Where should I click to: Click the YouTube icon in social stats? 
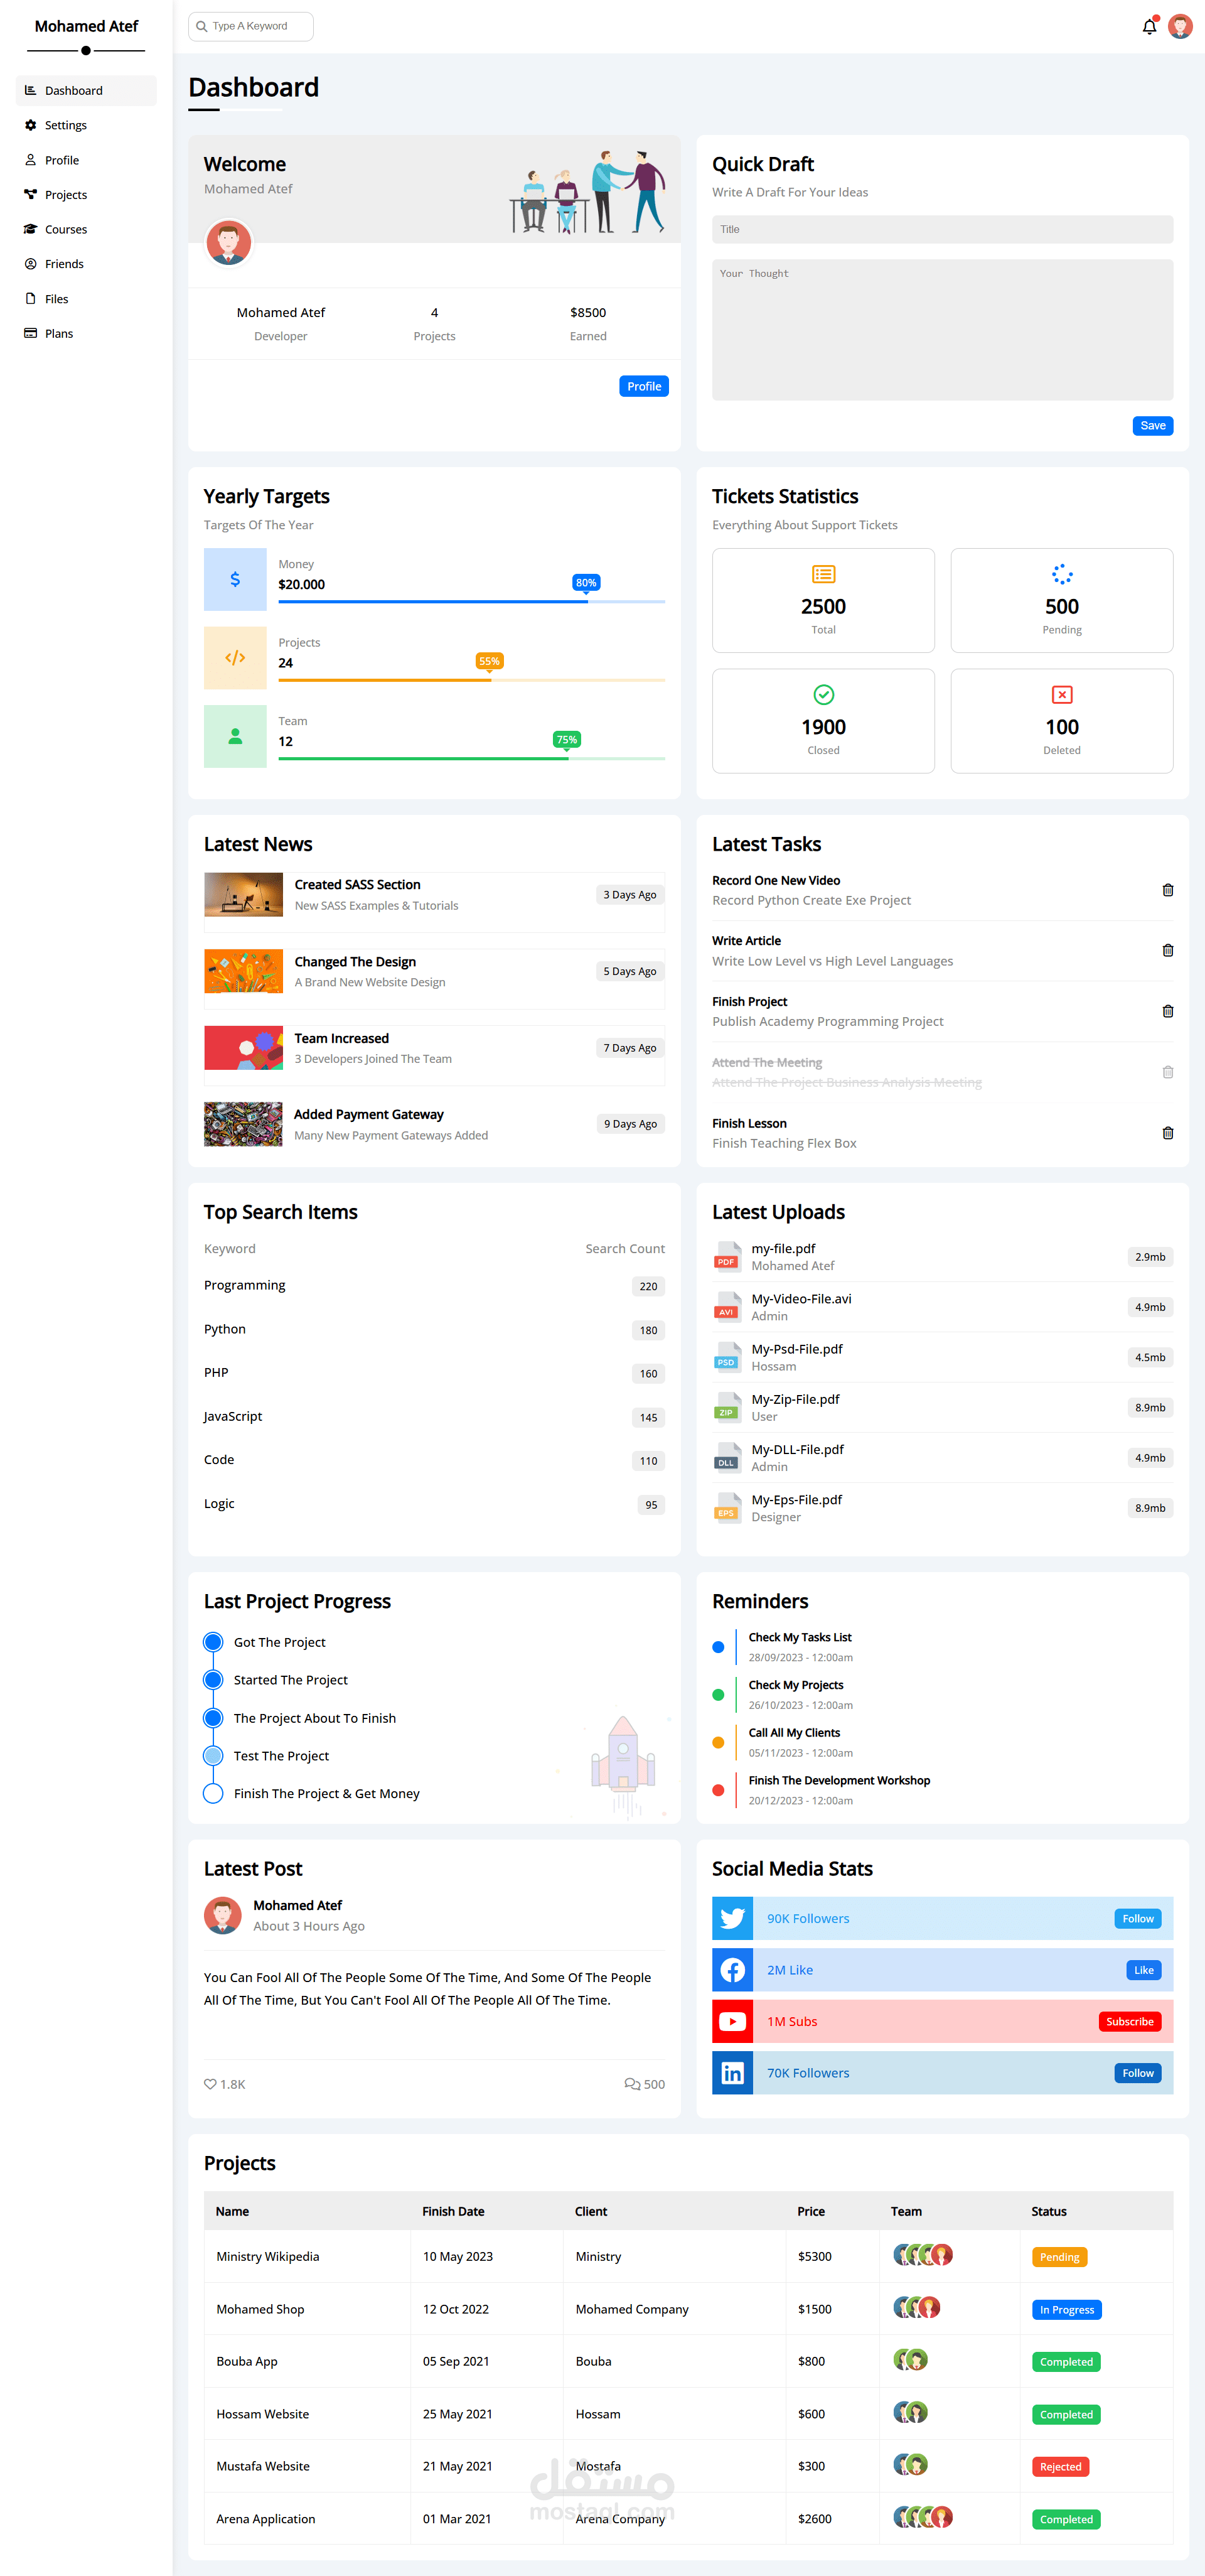732,2021
